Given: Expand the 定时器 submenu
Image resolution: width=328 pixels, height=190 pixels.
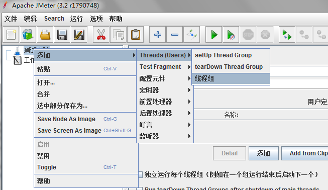Looking at the screenshot, I should [165, 90].
